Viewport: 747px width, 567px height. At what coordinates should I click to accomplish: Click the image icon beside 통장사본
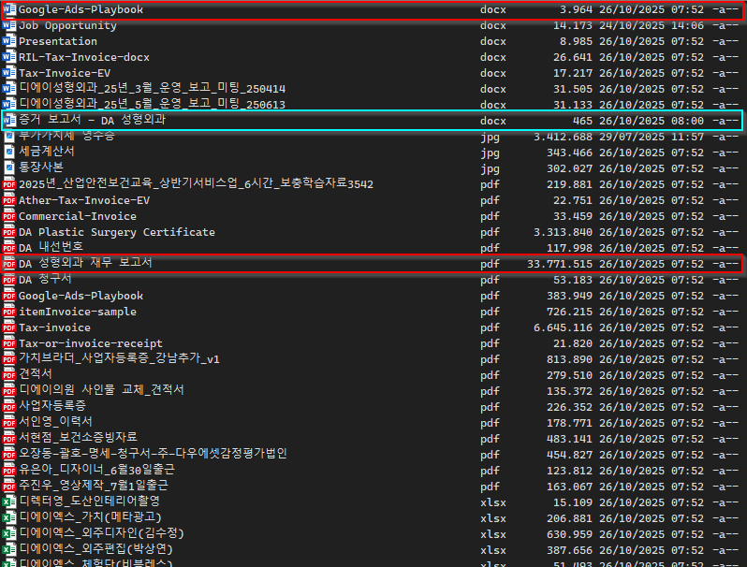(x=9, y=167)
